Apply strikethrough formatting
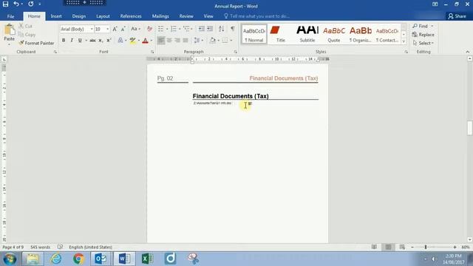The height and width of the screenshot is (266, 473). [92, 41]
